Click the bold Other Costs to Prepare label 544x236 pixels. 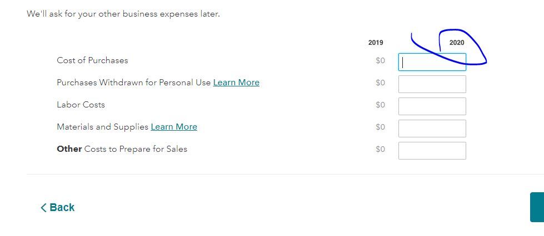pyautogui.click(x=122, y=149)
